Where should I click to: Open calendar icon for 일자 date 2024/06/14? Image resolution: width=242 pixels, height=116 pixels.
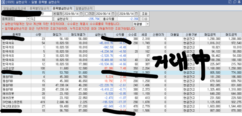(x=81, y=14)
